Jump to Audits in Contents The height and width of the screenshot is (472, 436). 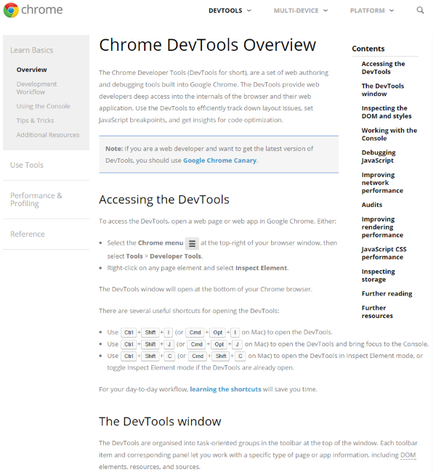pyautogui.click(x=372, y=205)
